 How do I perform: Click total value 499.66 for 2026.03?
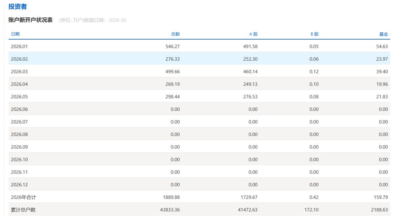(x=172, y=72)
